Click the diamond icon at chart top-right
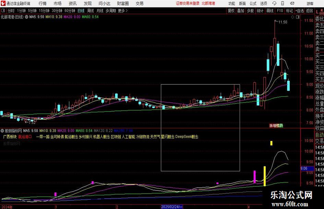 pyautogui.click(x=292, y=17)
